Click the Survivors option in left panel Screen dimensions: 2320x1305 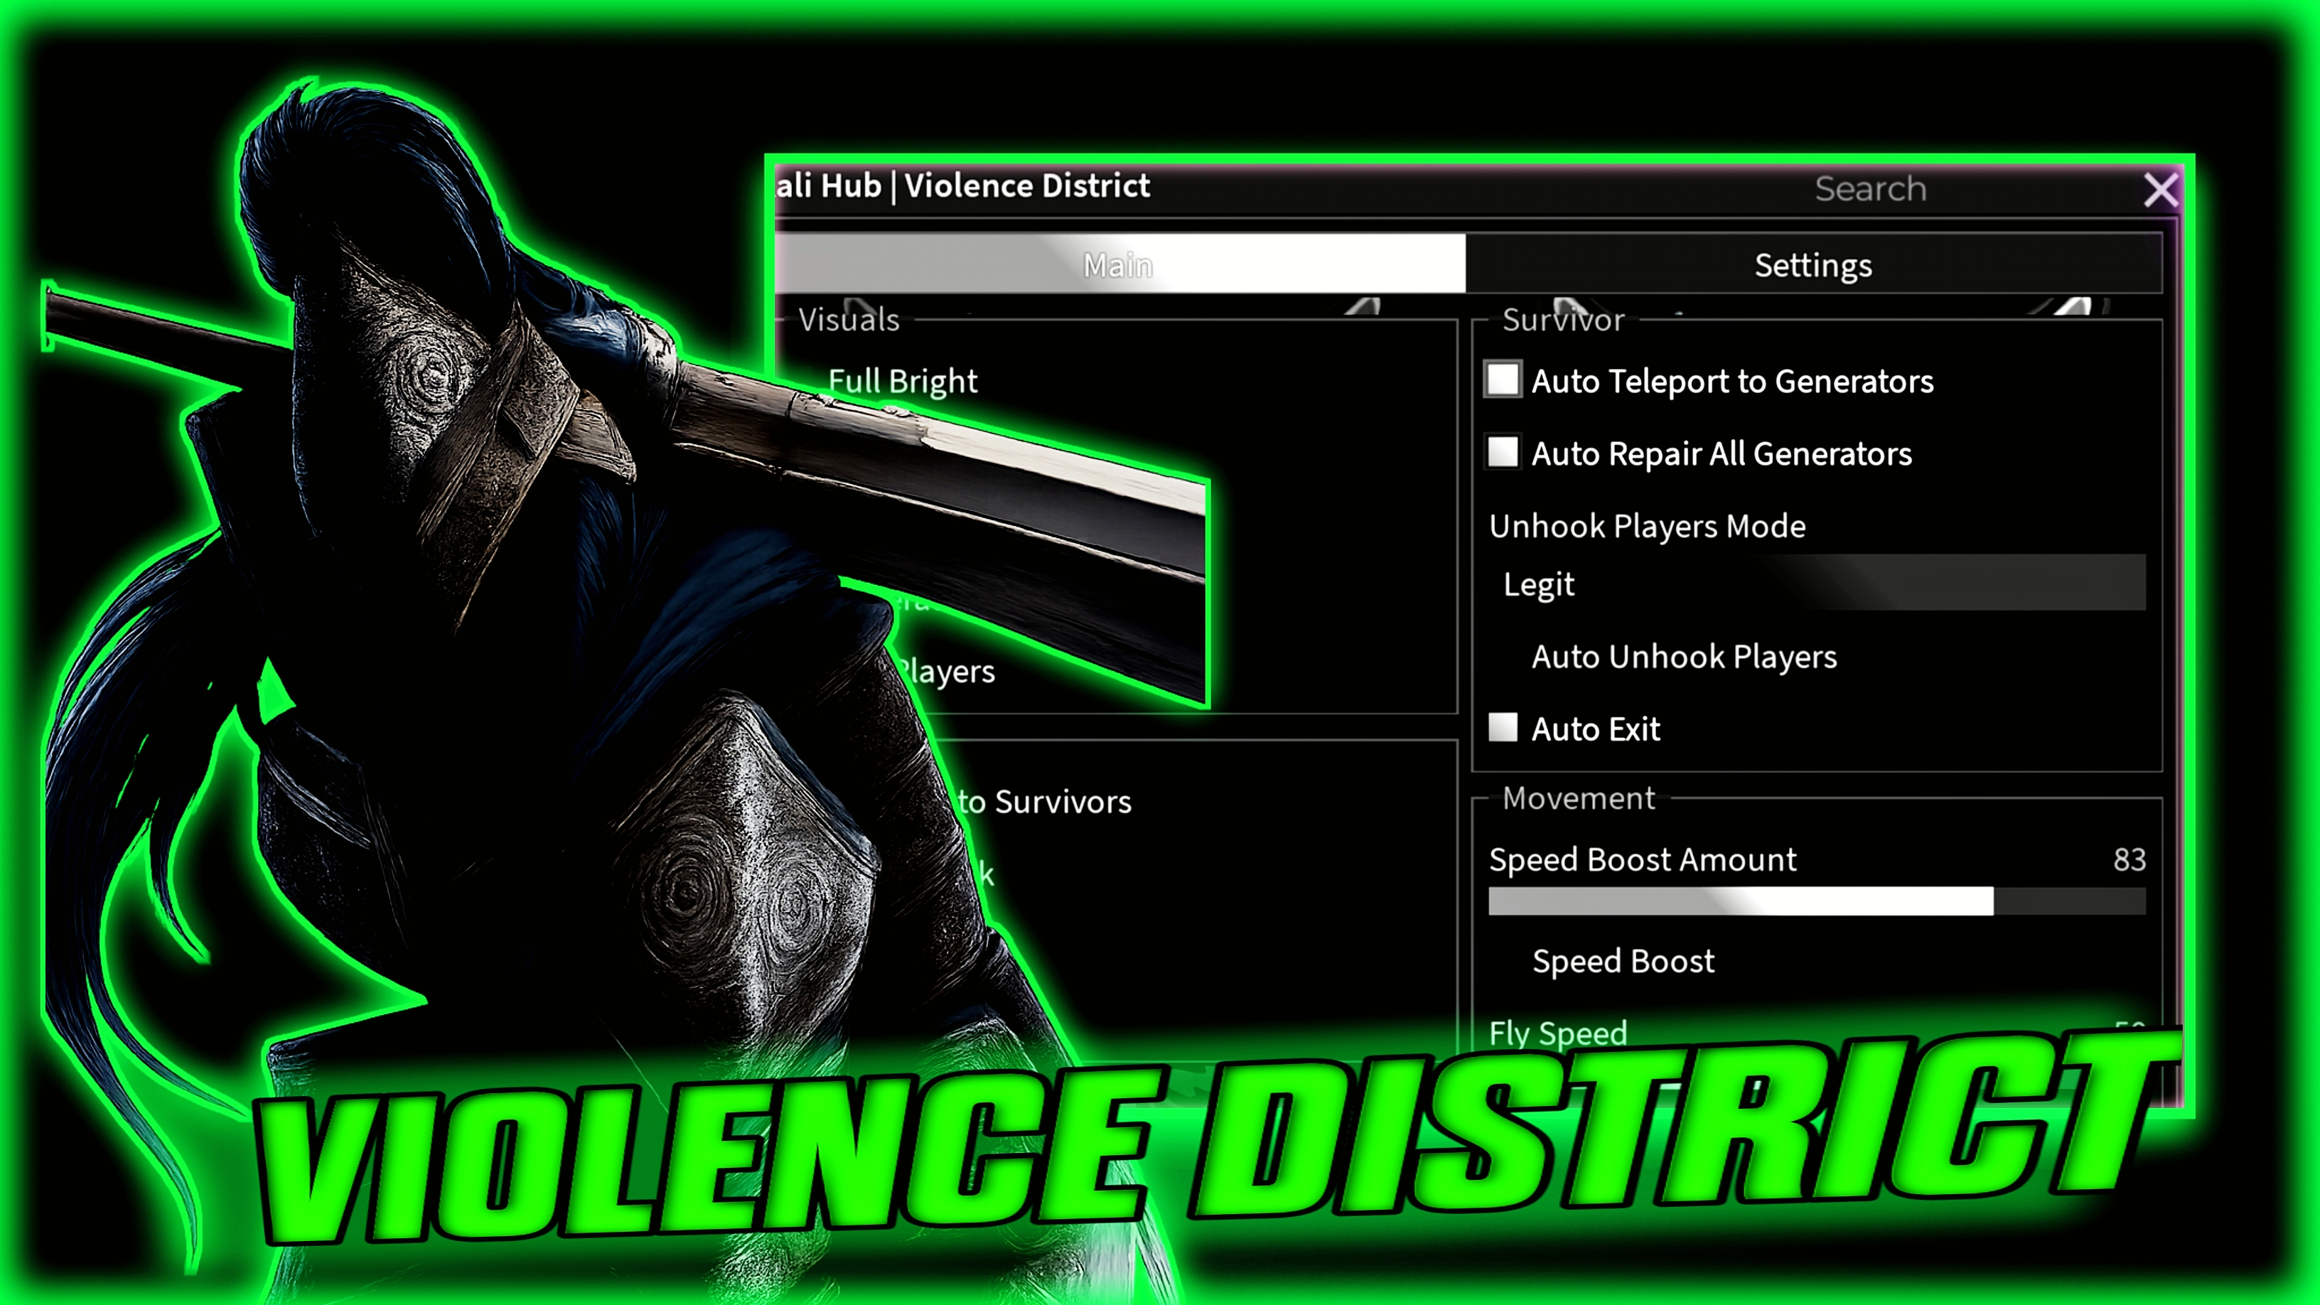[x=1045, y=802]
